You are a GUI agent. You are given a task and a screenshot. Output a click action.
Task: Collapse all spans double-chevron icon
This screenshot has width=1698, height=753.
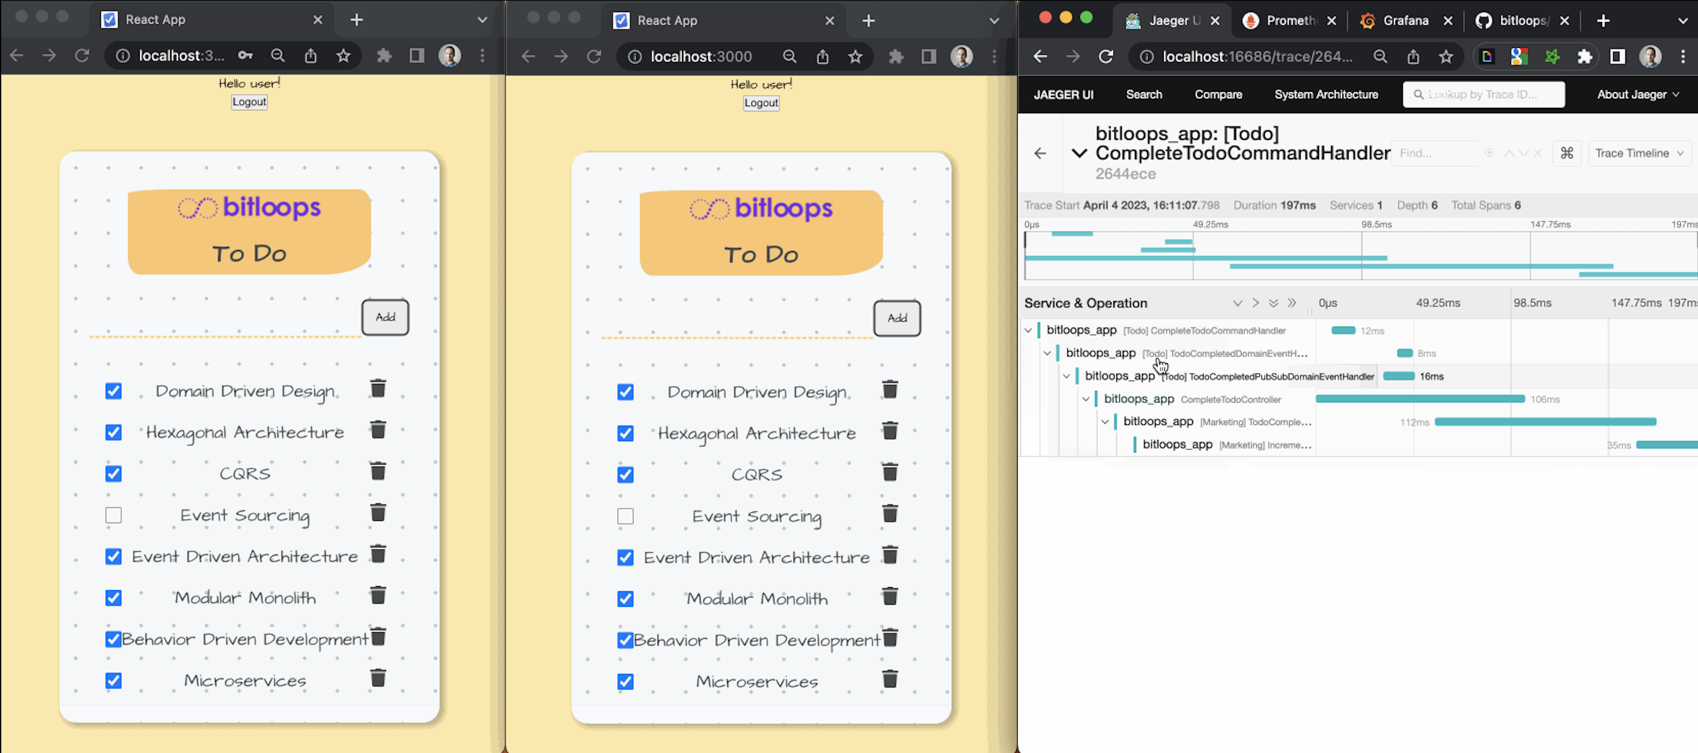(1292, 303)
